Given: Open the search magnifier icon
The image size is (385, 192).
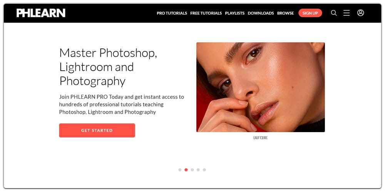Looking at the screenshot, I should point(334,13).
